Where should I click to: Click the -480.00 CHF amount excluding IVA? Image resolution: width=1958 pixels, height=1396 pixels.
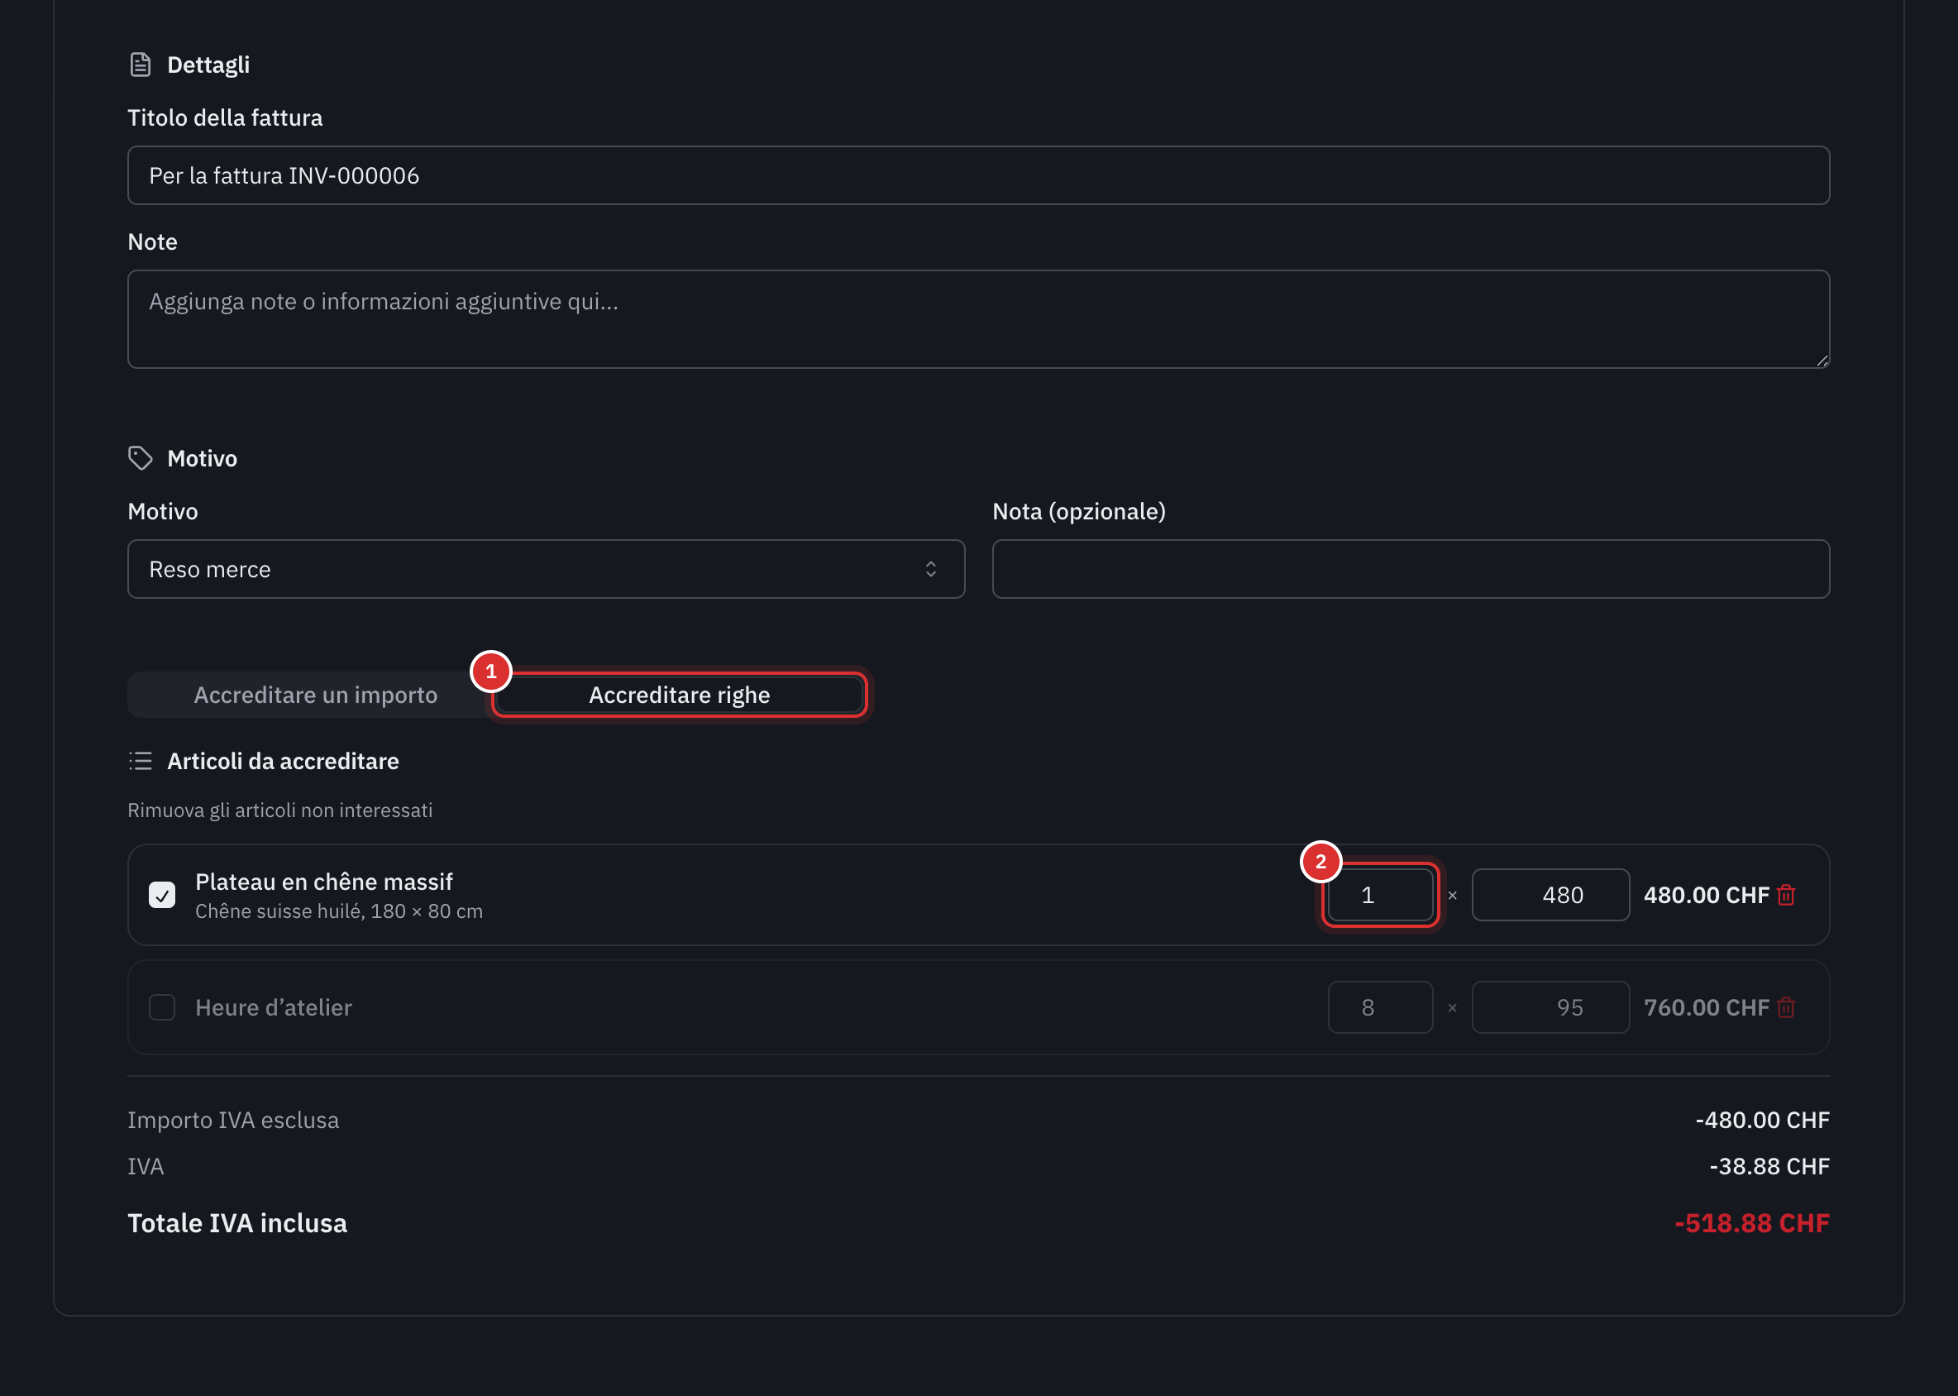pos(1762,1120)
